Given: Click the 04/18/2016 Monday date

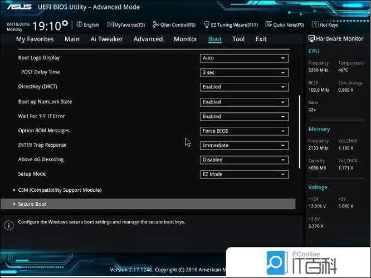Looking at the screenshot, I should pos(18,27).
